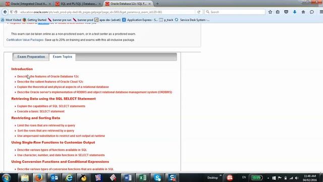
Task: Click 'Execute a basic SELECT statement' topic
Action: click(x=41, y=111)
